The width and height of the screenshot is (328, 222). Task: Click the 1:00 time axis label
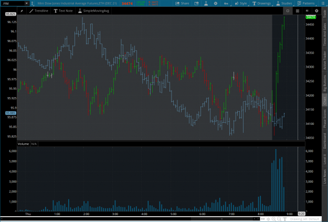57,214
